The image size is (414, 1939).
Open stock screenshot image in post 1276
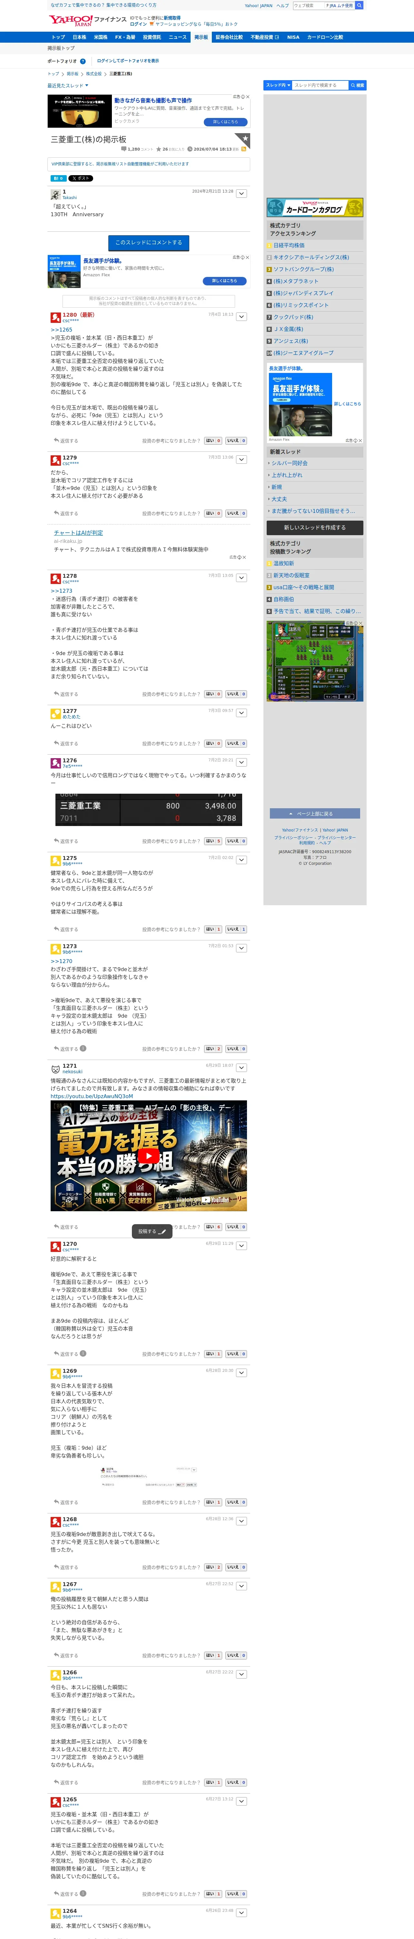point(149,809)
